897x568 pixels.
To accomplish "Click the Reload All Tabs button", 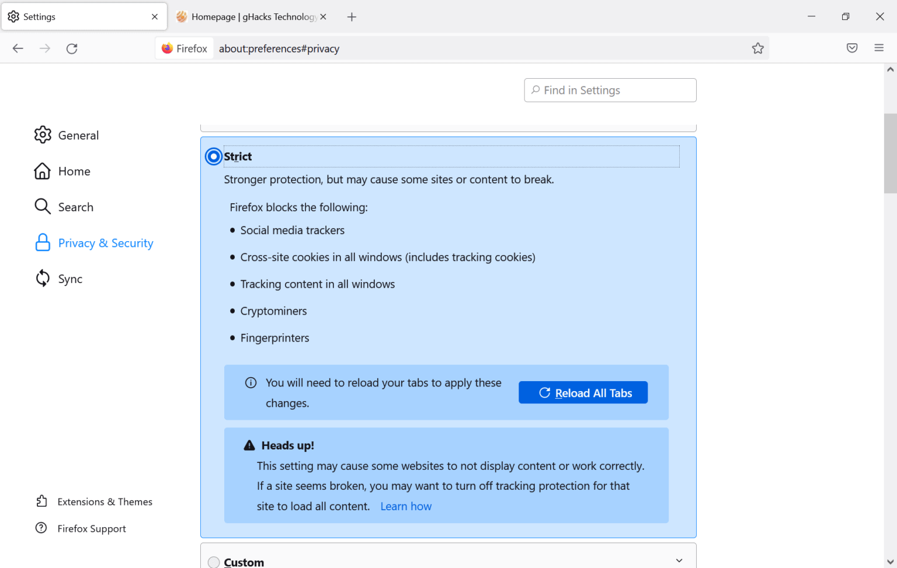I will [582, 392].
